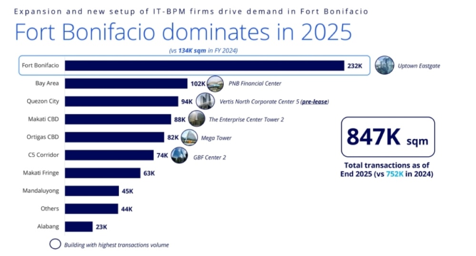Image resolution: width=476 pixels, height=256 pixels.
Task: Click the empty circle legend icon
Action: pos(55,245)
